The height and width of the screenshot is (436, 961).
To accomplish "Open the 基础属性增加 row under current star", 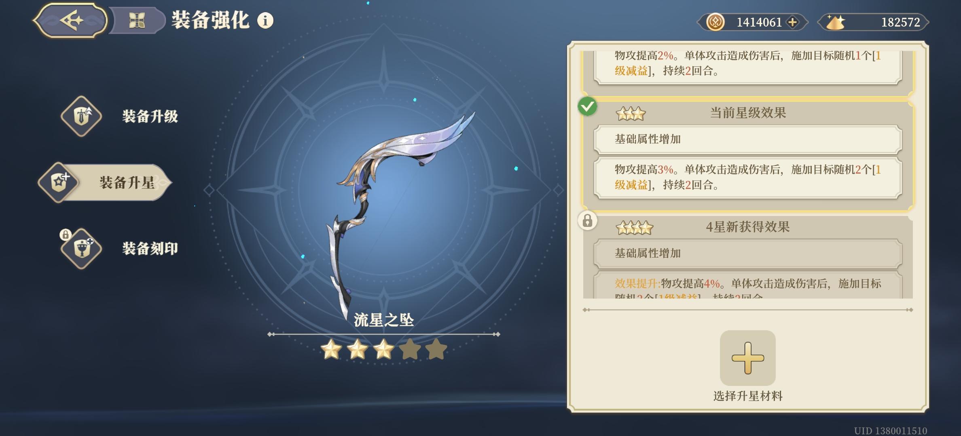I will pyautogui.click(x=748, y=139).
